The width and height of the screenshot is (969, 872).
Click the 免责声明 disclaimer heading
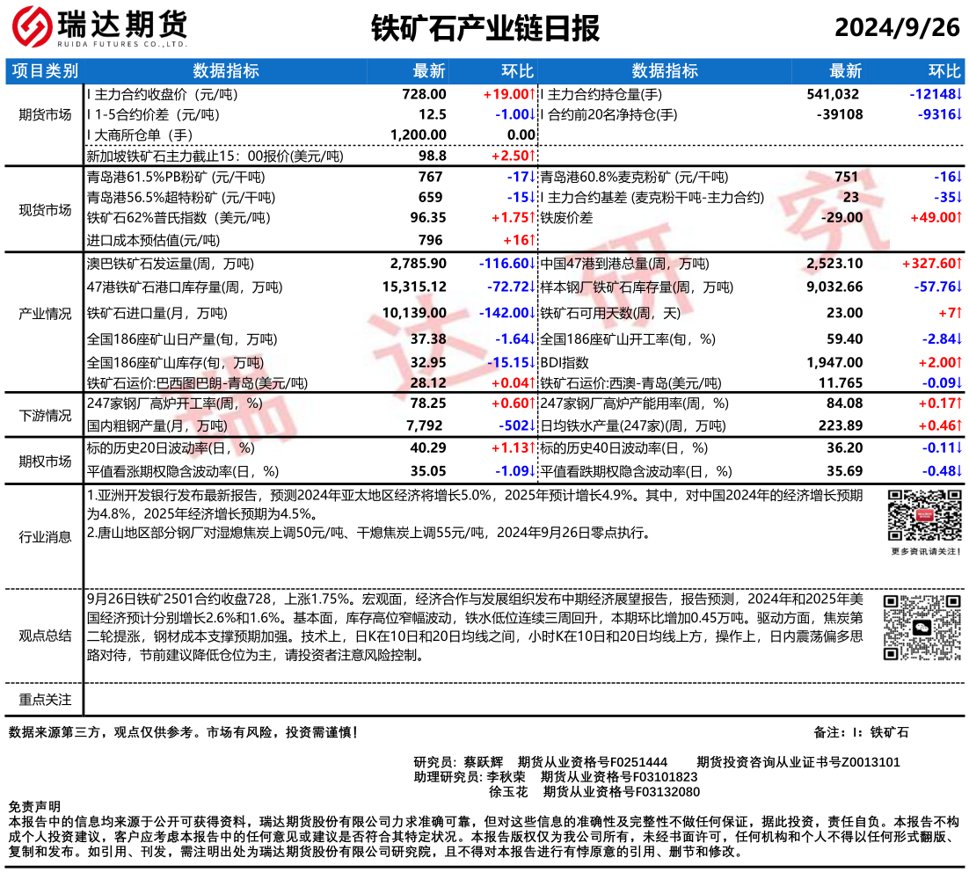click(34, 806)
